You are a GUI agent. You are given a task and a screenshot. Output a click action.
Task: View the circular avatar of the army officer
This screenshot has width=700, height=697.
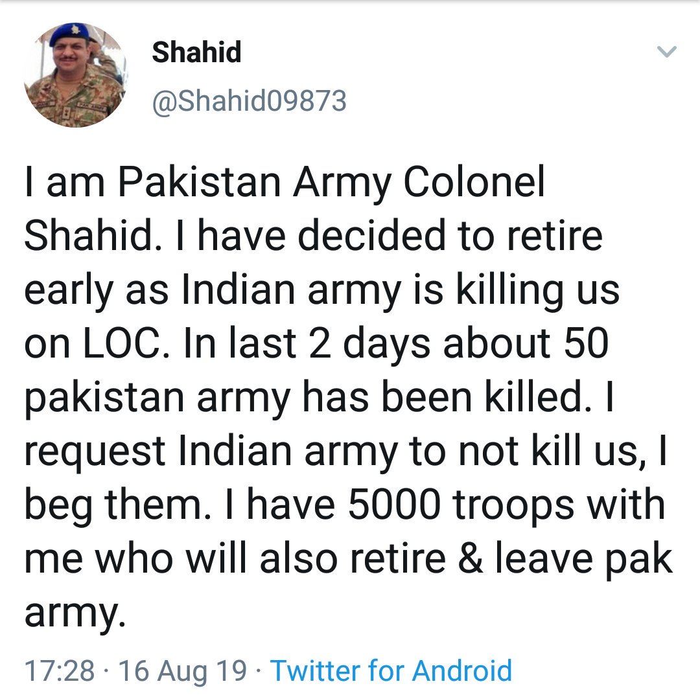coord(75,71)
